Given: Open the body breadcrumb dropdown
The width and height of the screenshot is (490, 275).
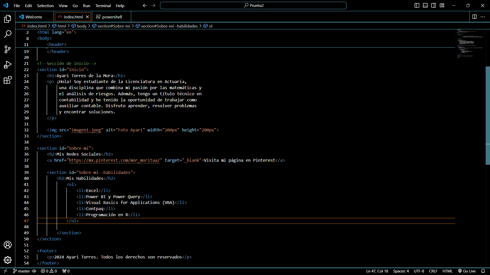Looking at the screenshot, I should [81, 26].
